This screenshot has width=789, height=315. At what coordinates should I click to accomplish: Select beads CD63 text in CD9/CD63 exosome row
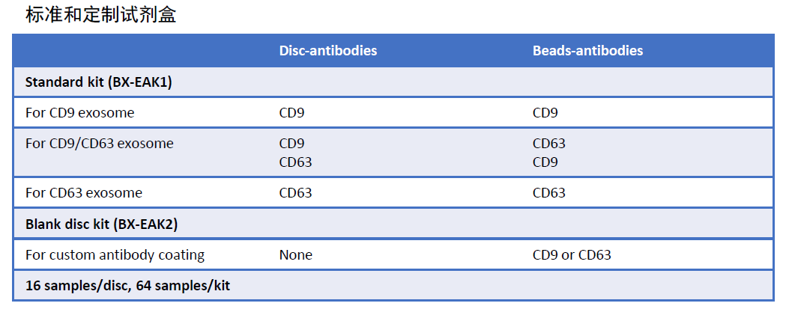coord(549,144)
